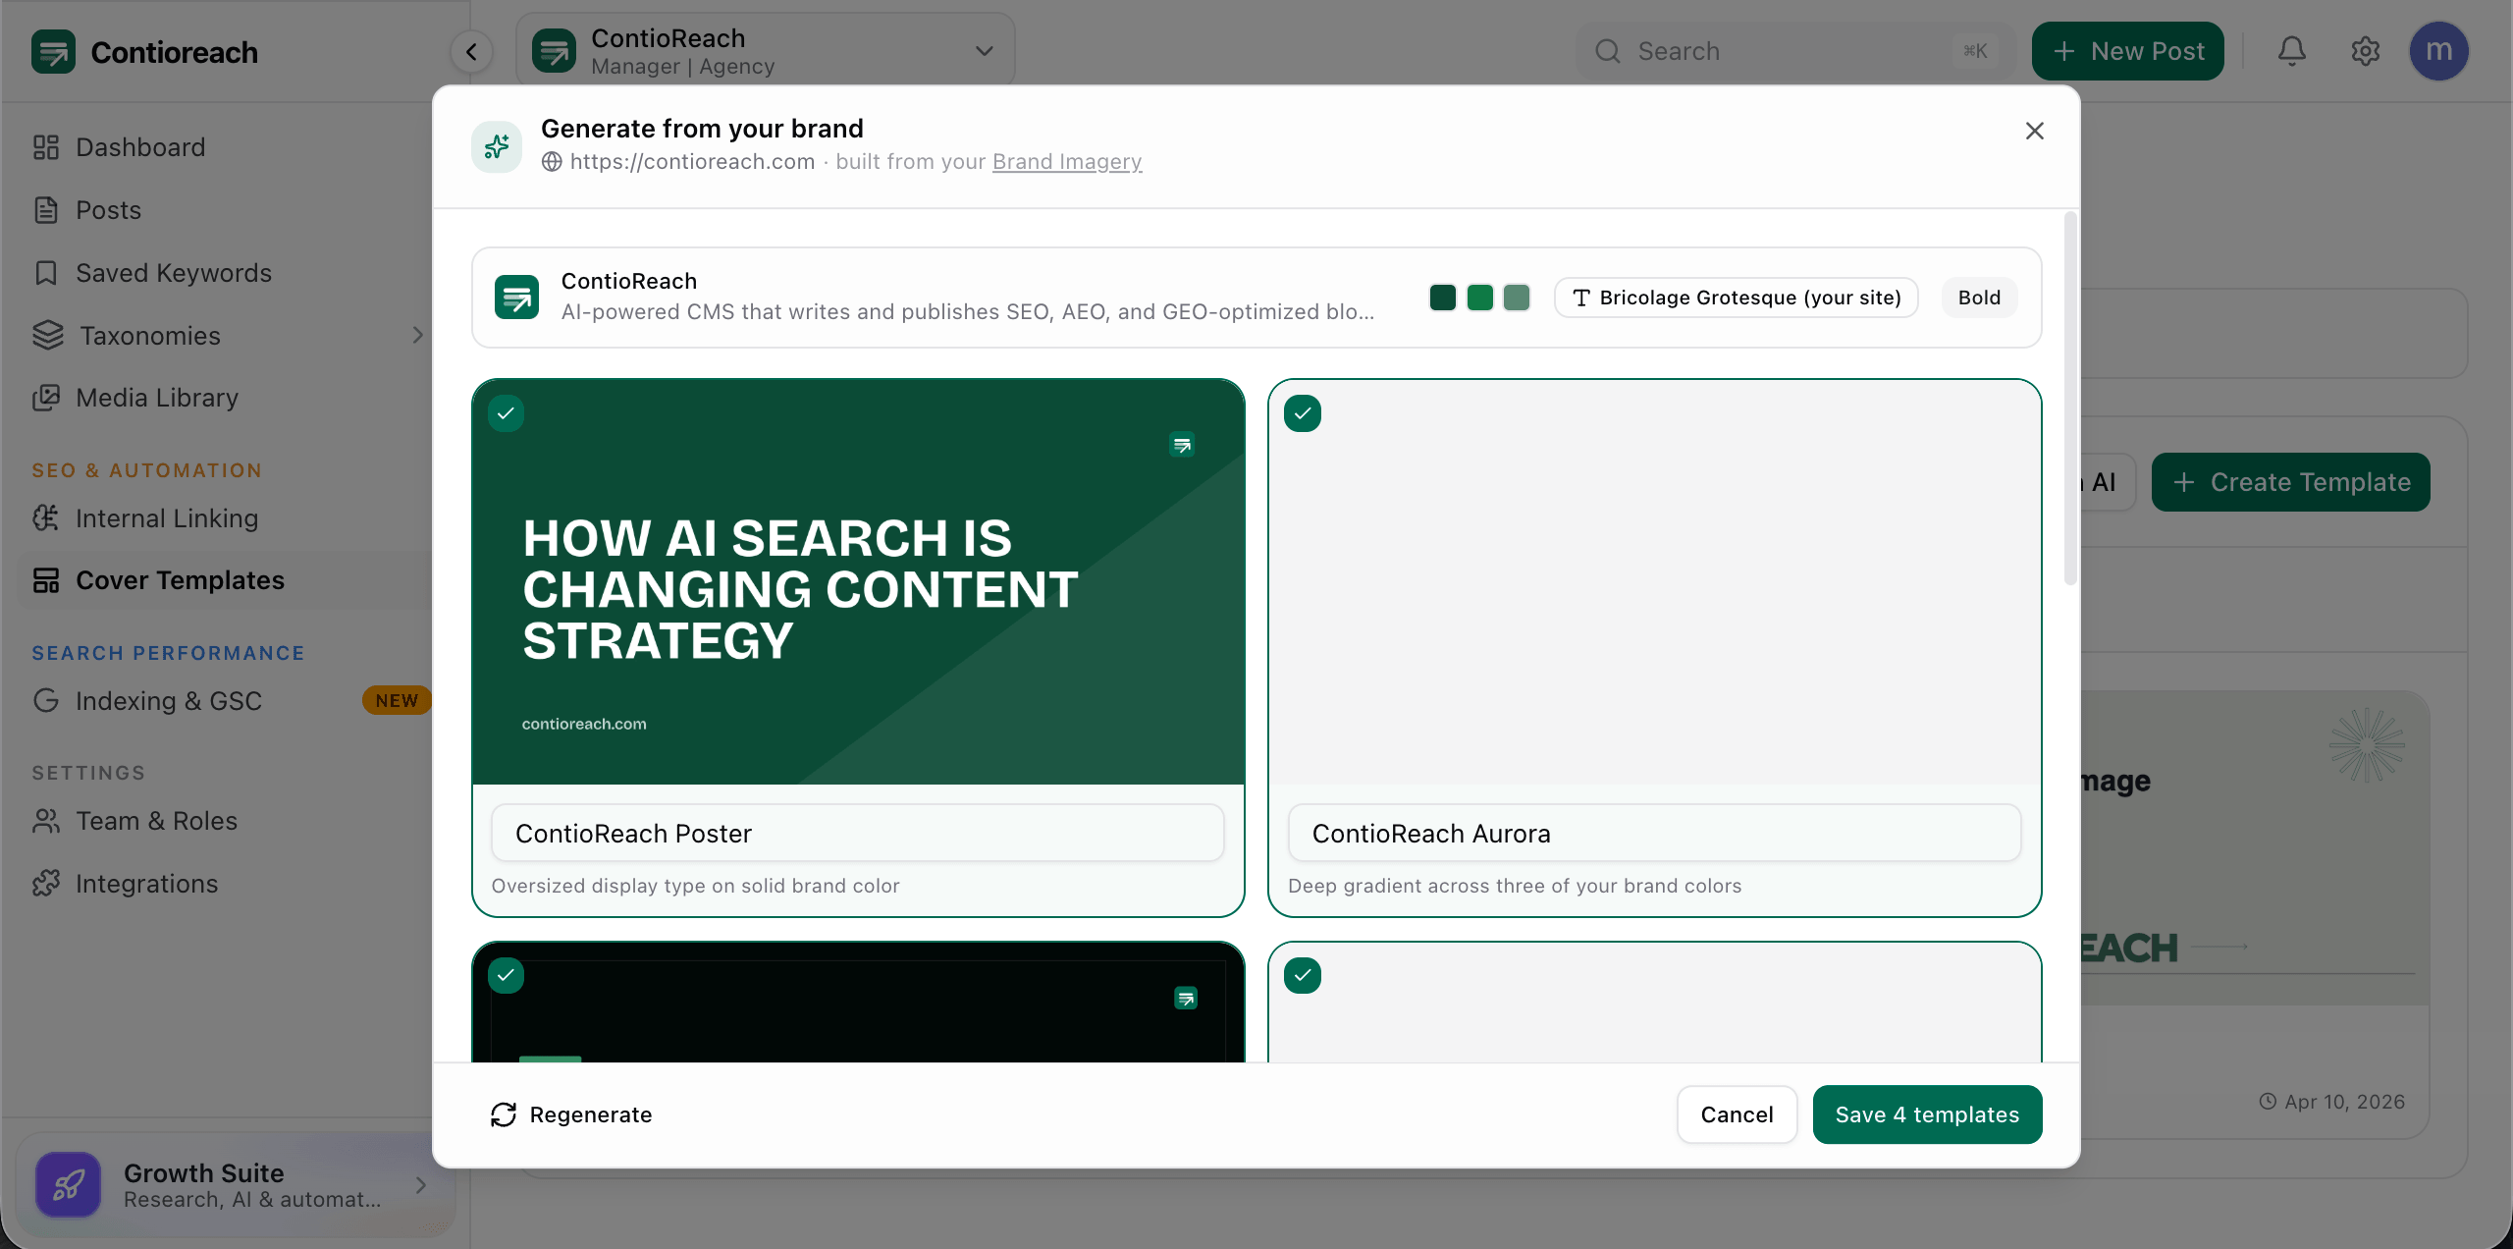Click Save 4 templates
Viewport: 2513px width, 1249px height.
click(x=1928, y=1114)
